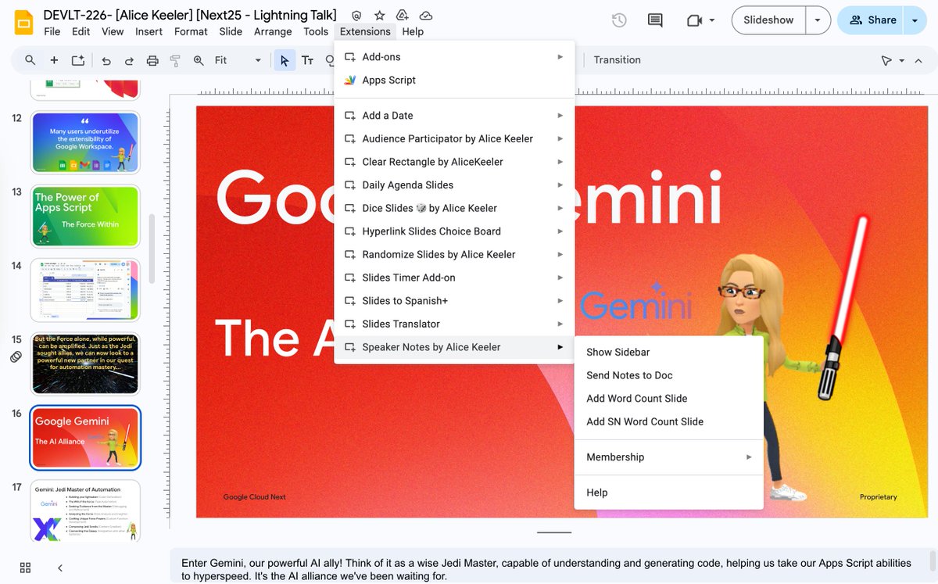
Task: Open the Insert menu
Action: [x=149, y=31]
